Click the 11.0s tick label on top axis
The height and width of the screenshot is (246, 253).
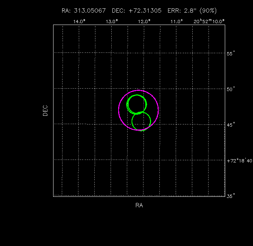176,21
